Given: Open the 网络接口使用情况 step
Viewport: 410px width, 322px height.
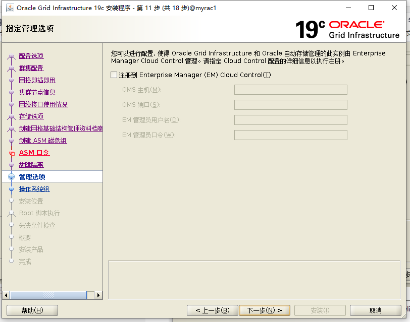Looking at the screenshot, I should (x=43, y=104).
